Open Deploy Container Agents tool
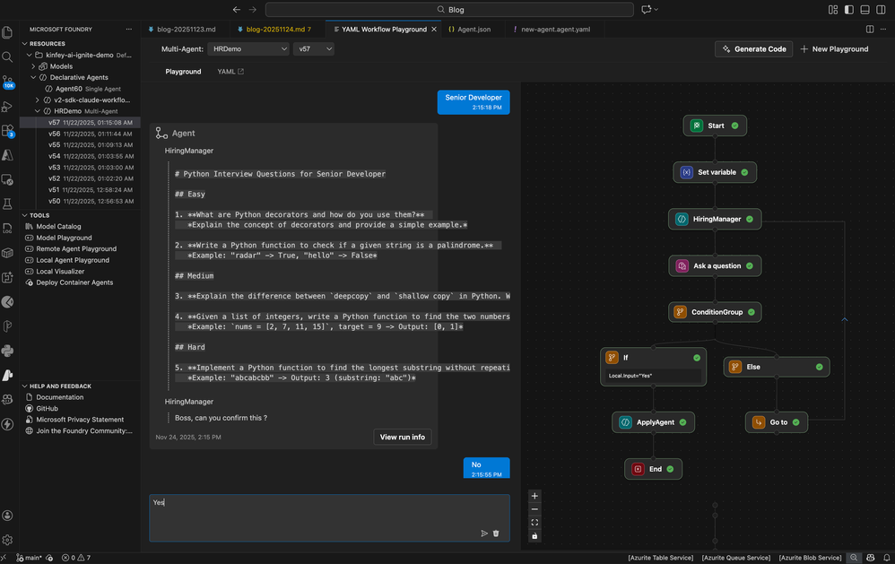895x564 pixels. [74, 282]
